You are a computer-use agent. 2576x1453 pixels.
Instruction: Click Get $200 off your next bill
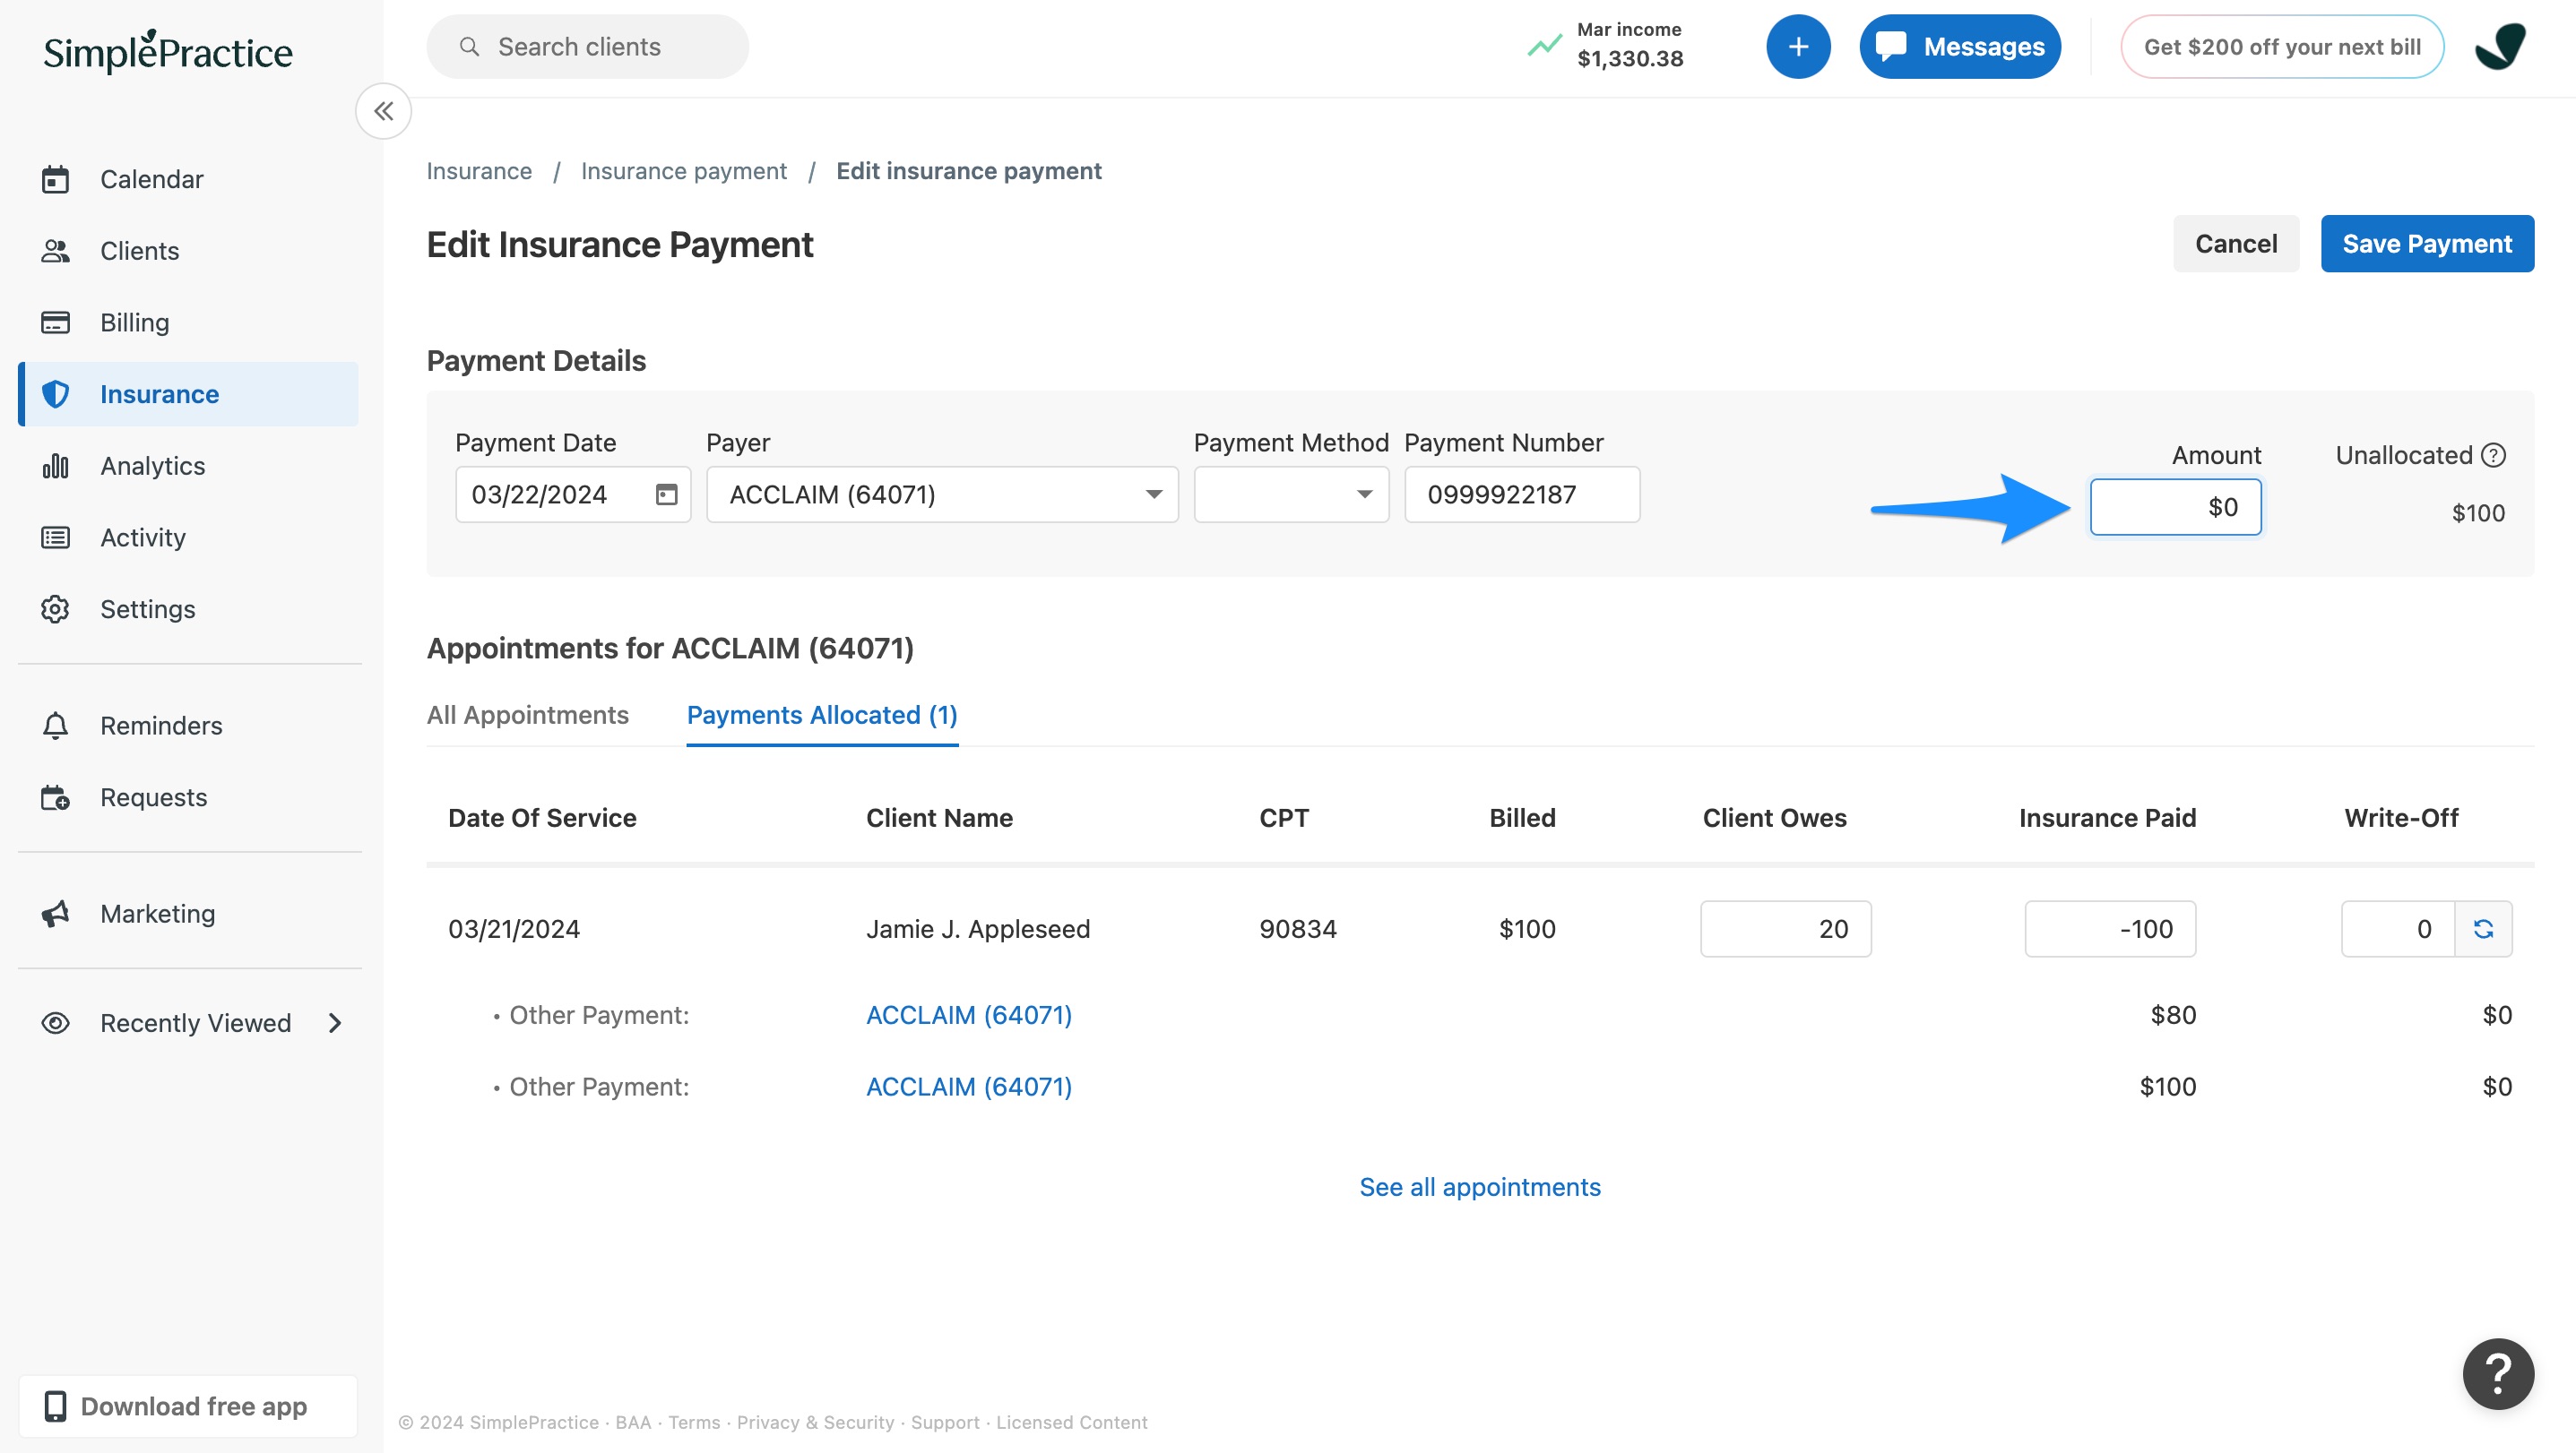(2282, 46)
